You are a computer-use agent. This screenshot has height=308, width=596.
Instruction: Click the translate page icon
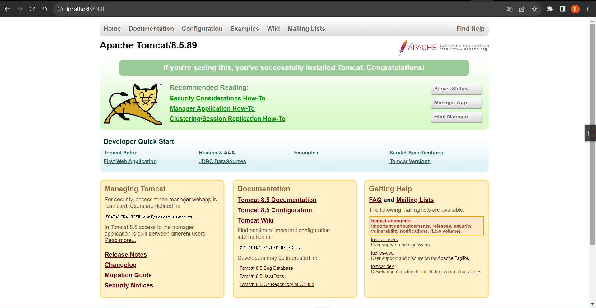(510, 9)
